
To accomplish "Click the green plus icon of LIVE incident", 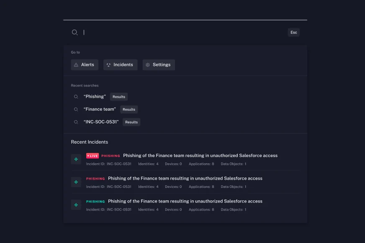I will point(76,159).
